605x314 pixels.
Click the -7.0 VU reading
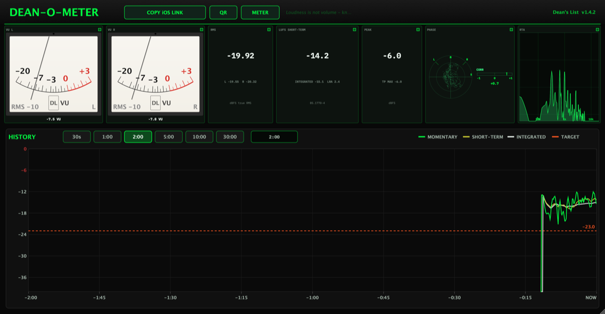[x=155, y=119]
